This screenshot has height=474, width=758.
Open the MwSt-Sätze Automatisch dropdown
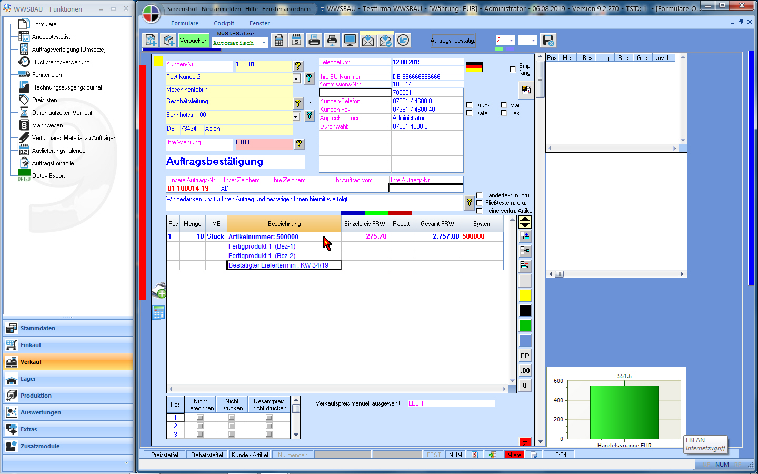click(264, 43)
